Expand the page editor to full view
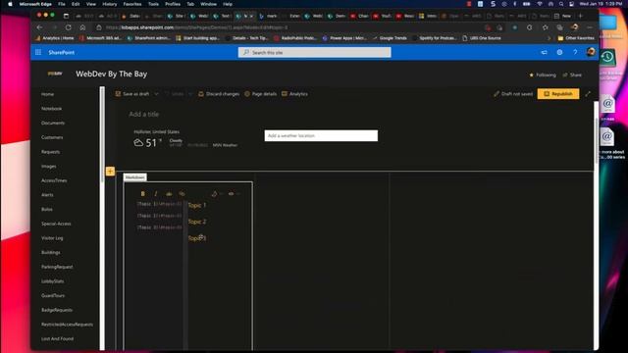This screenshot has height=353, width=628. tap(588, 94)
